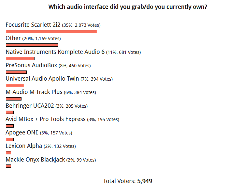The width and height of the screenshot is (241, 187).
Task: Click the poll question heading
Action: 128,7
